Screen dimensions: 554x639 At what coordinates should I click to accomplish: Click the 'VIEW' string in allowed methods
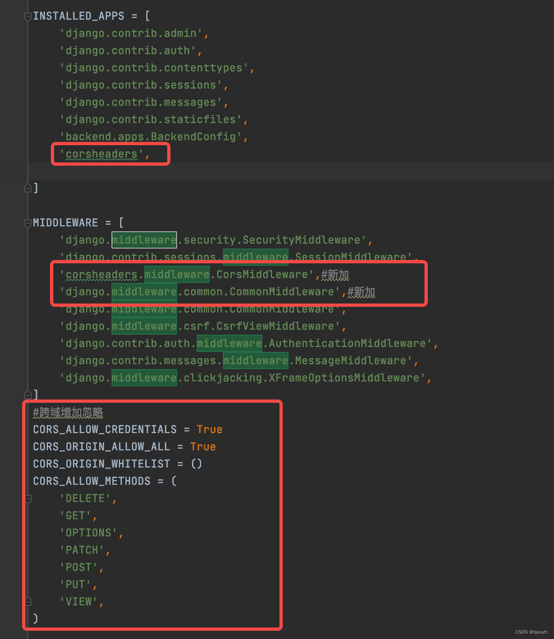click(82, 601)
